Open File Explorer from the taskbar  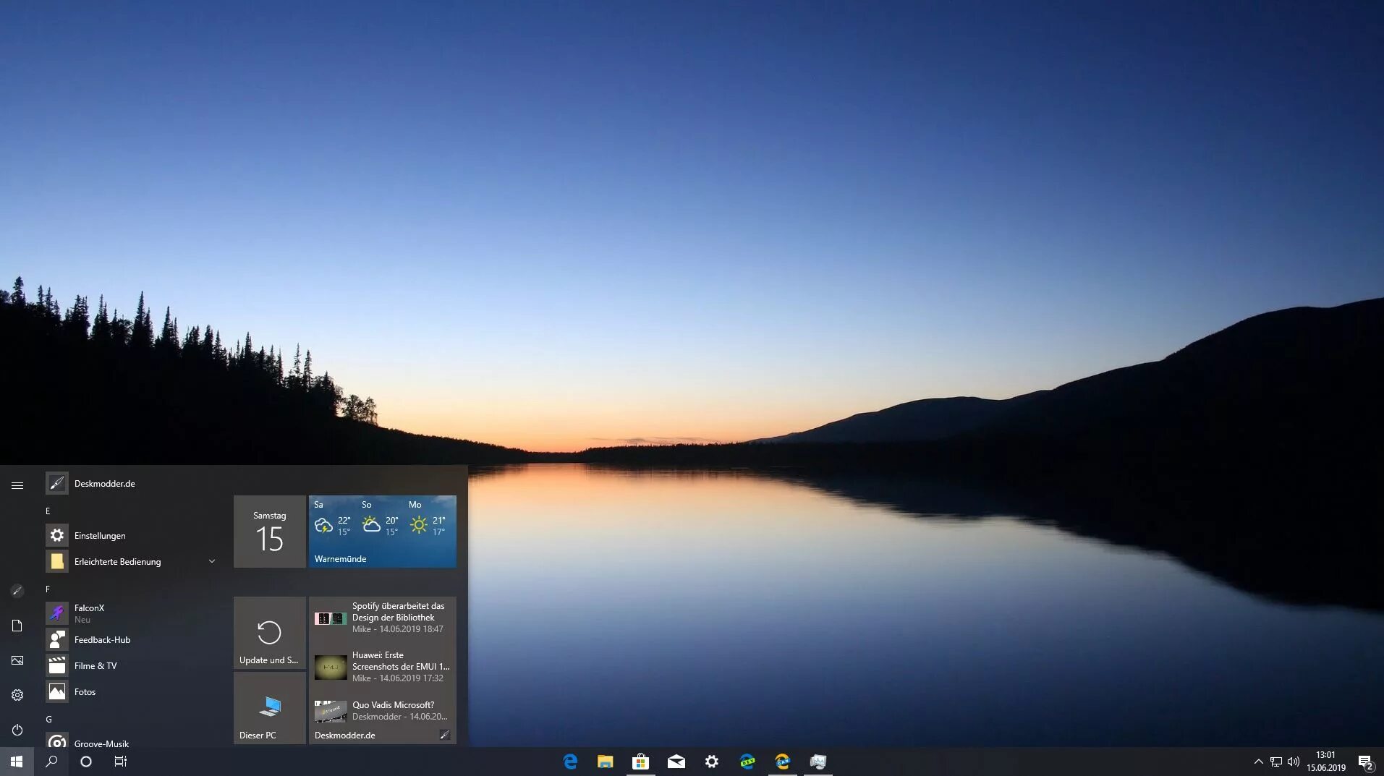pos(606,762)
